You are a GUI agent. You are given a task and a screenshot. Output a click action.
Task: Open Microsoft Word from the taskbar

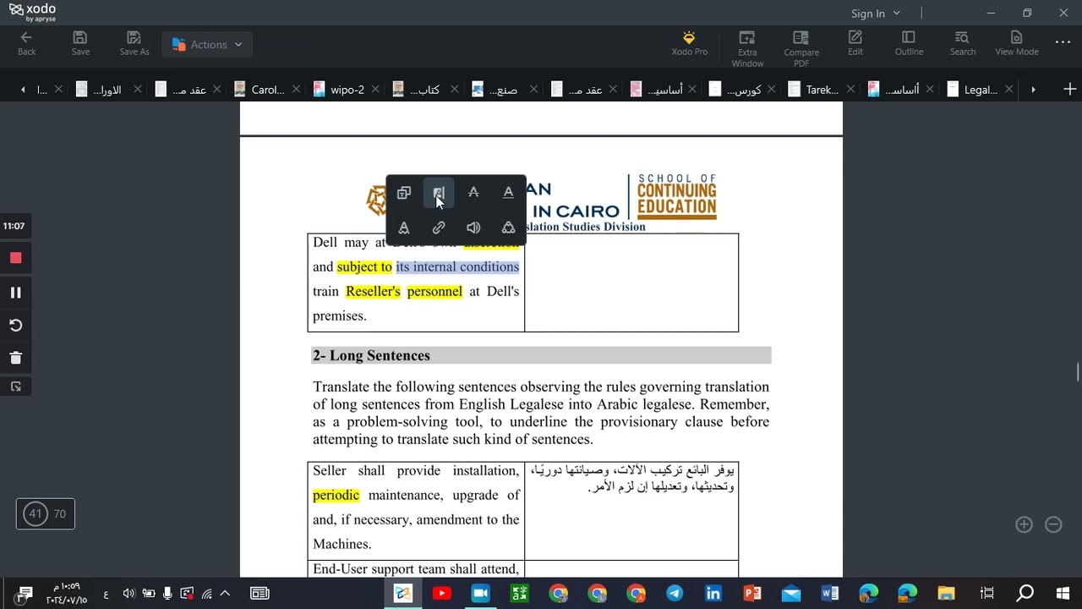point(830,594)
